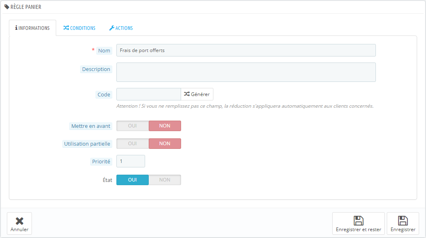The height and width of the screenshot is (238, 426).
Task: Click the info icon on the Informations tab
Action: tap(16, 28)
